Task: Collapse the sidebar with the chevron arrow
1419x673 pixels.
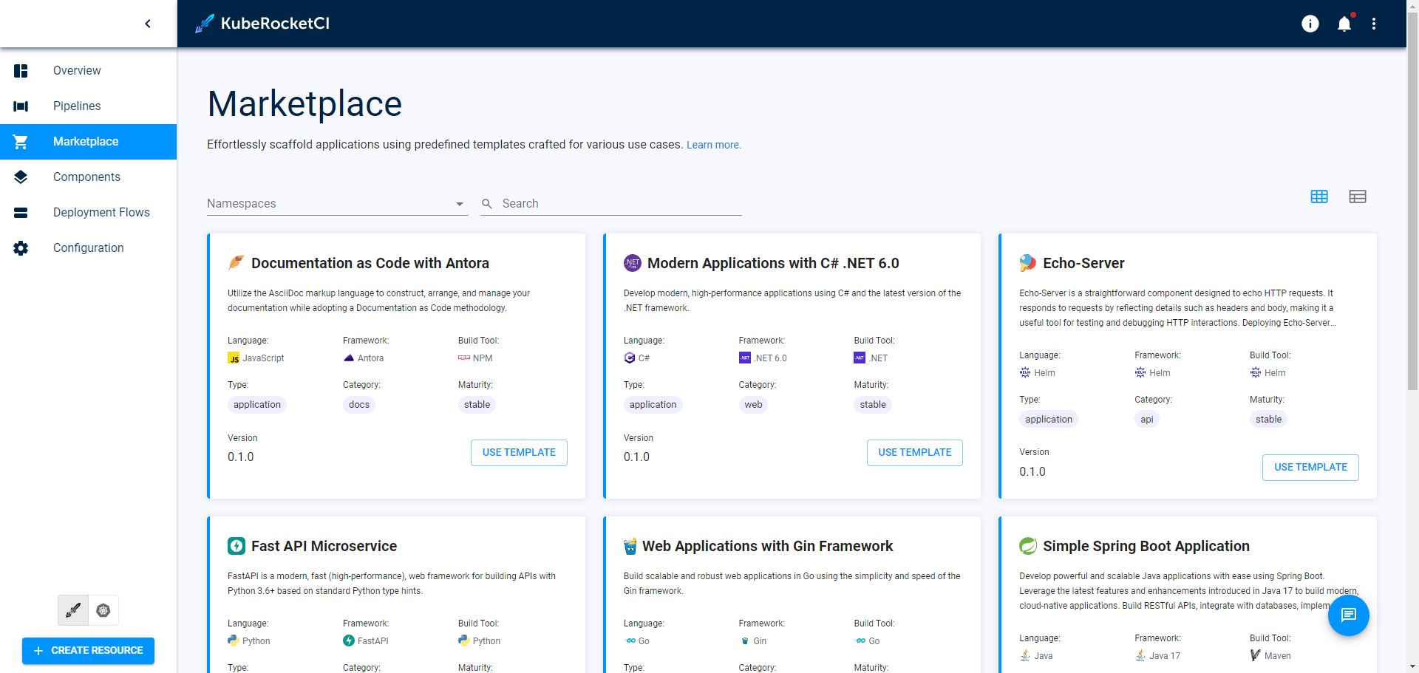Action: [148, 24]
